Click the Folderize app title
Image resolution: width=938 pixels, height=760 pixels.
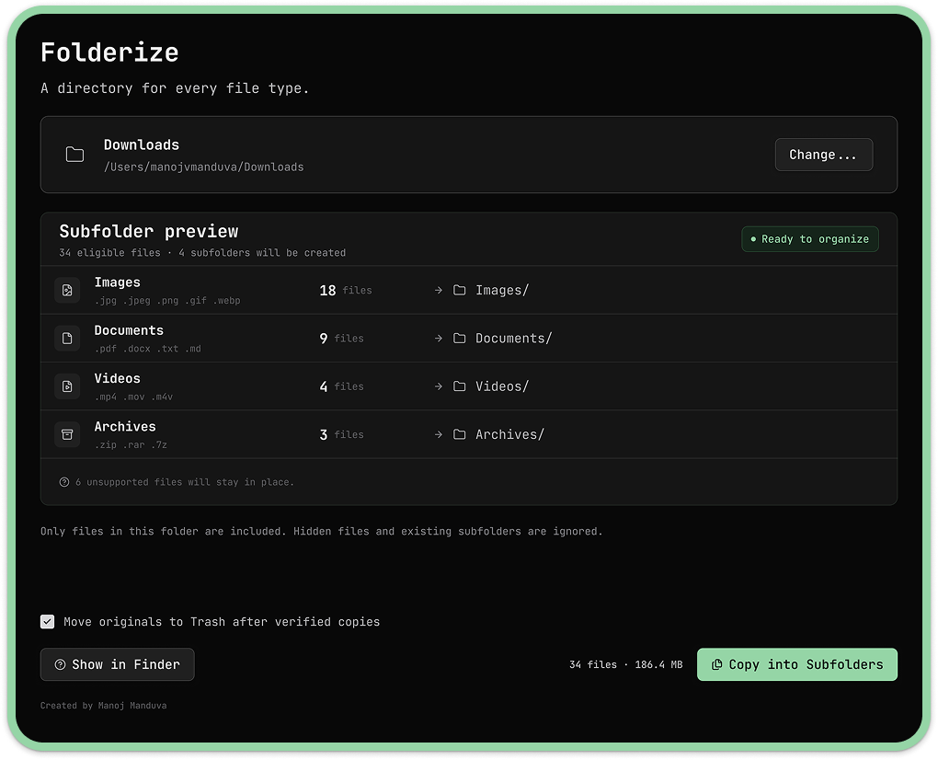(109, 52)
